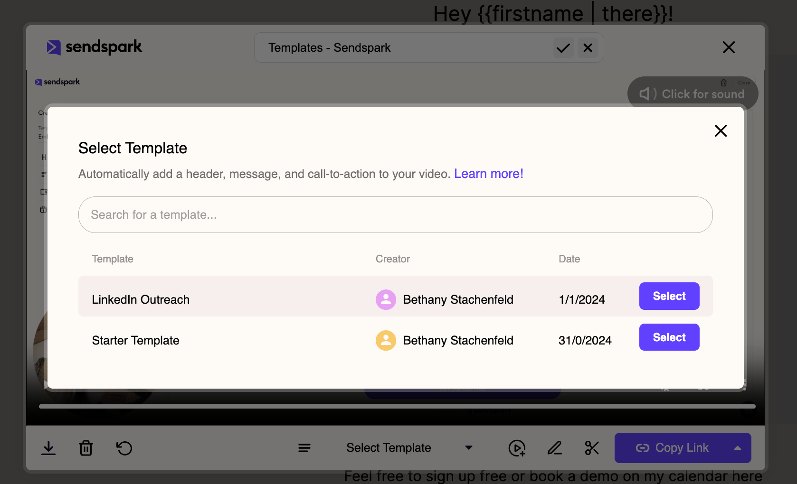The width and height of the screenshot is (797, 484).
Task: Click the Sendspark logo in header
Action: (95, 47)
